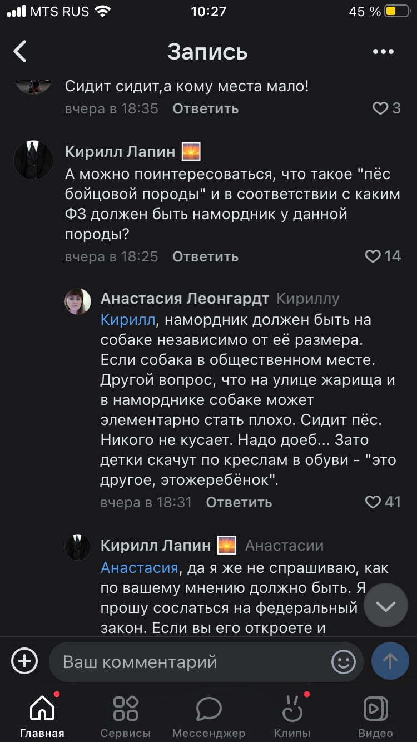The width and height of the screenshot is (417, 742).
Task: Open the plus attachment button
Action: (25, 661)
